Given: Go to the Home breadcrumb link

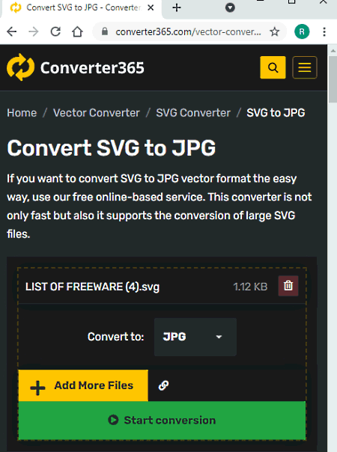Looking at the screenshot, I should pos(22,113).
